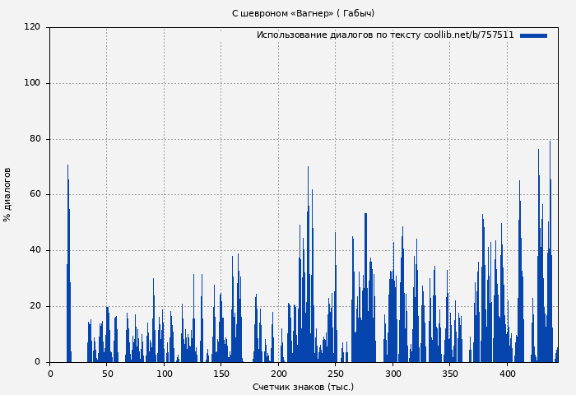Click the y-axis tick label 60

tap(35, 195)
